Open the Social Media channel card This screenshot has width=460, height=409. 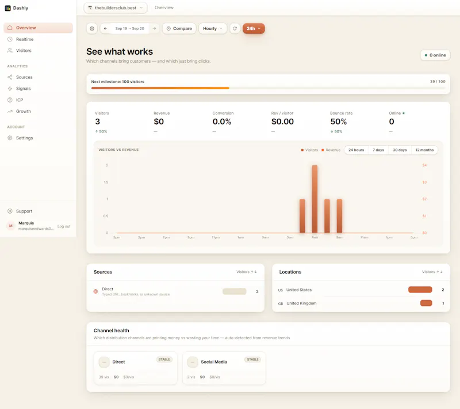(x=224, y=368)
